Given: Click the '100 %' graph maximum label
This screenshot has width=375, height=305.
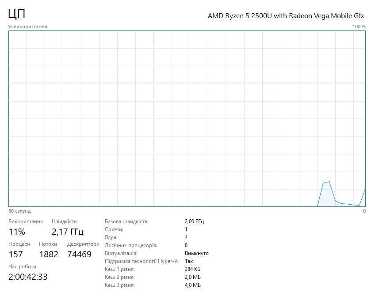Looking at the screenshot, I should pyautogui.click(x=359, y=27).
